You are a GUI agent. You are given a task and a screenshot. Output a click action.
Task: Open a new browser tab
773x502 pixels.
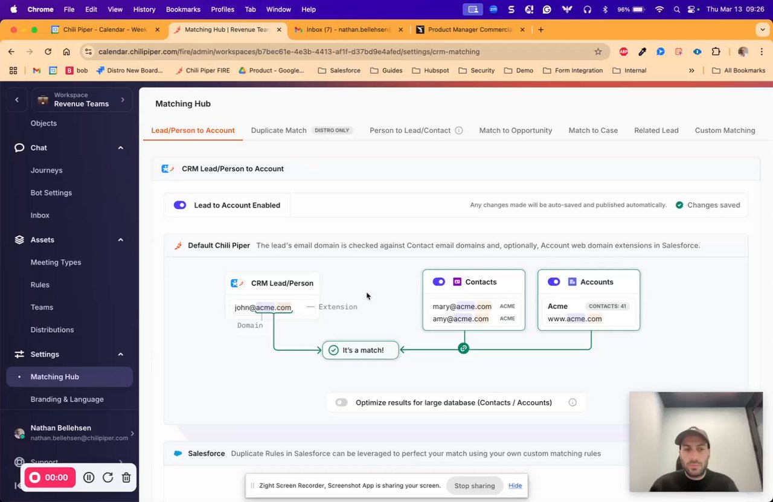540,30
